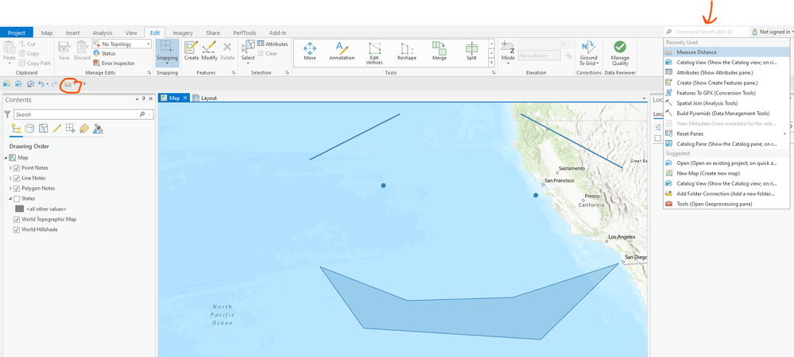The image size is (794, 357).
Task: Switch to the Imagery ribbon tab
Action: point(183,33)
